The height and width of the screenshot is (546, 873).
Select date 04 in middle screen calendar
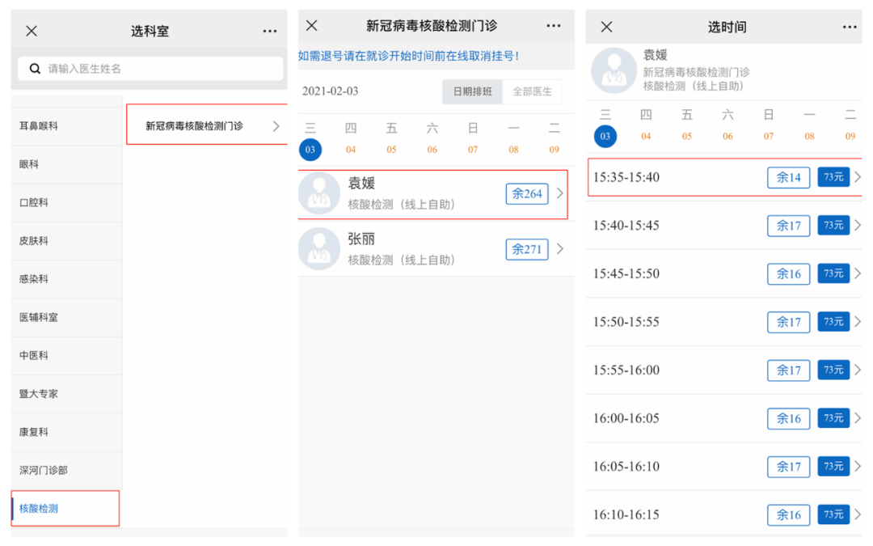(x=351, y=149)
